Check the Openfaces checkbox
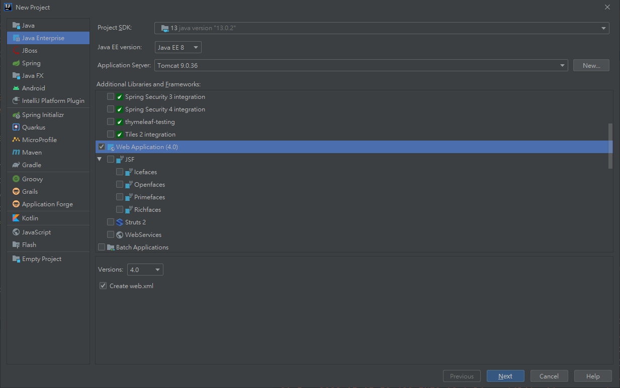Image resolution: width=620 pixels, height=388 pixels. [120, 184]
